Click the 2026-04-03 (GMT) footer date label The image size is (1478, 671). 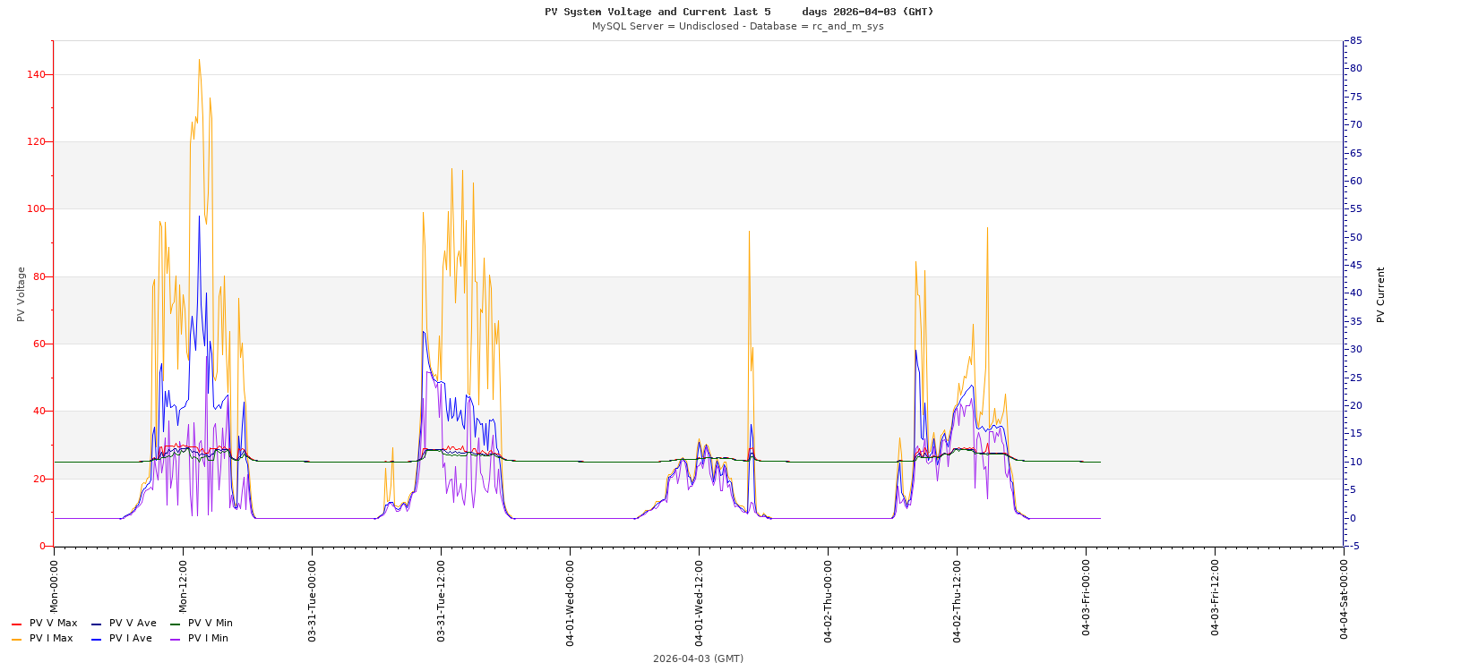point(698,658)
